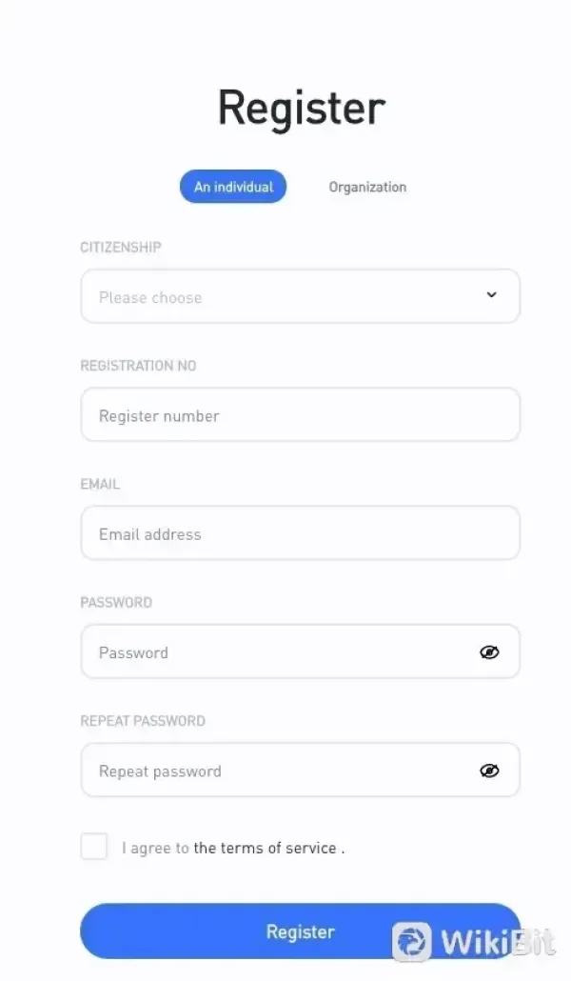
Task: Open the "Please choose" citizenship selector
Action: 285,296
